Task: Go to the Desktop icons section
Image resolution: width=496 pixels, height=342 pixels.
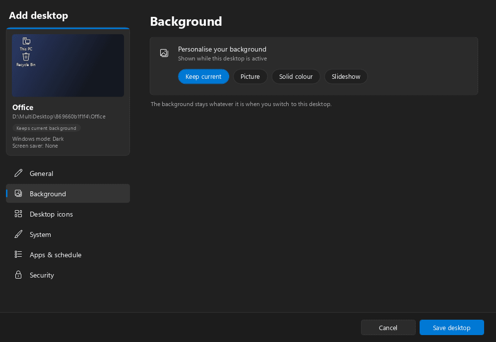Action: click(x=68, y=214)
